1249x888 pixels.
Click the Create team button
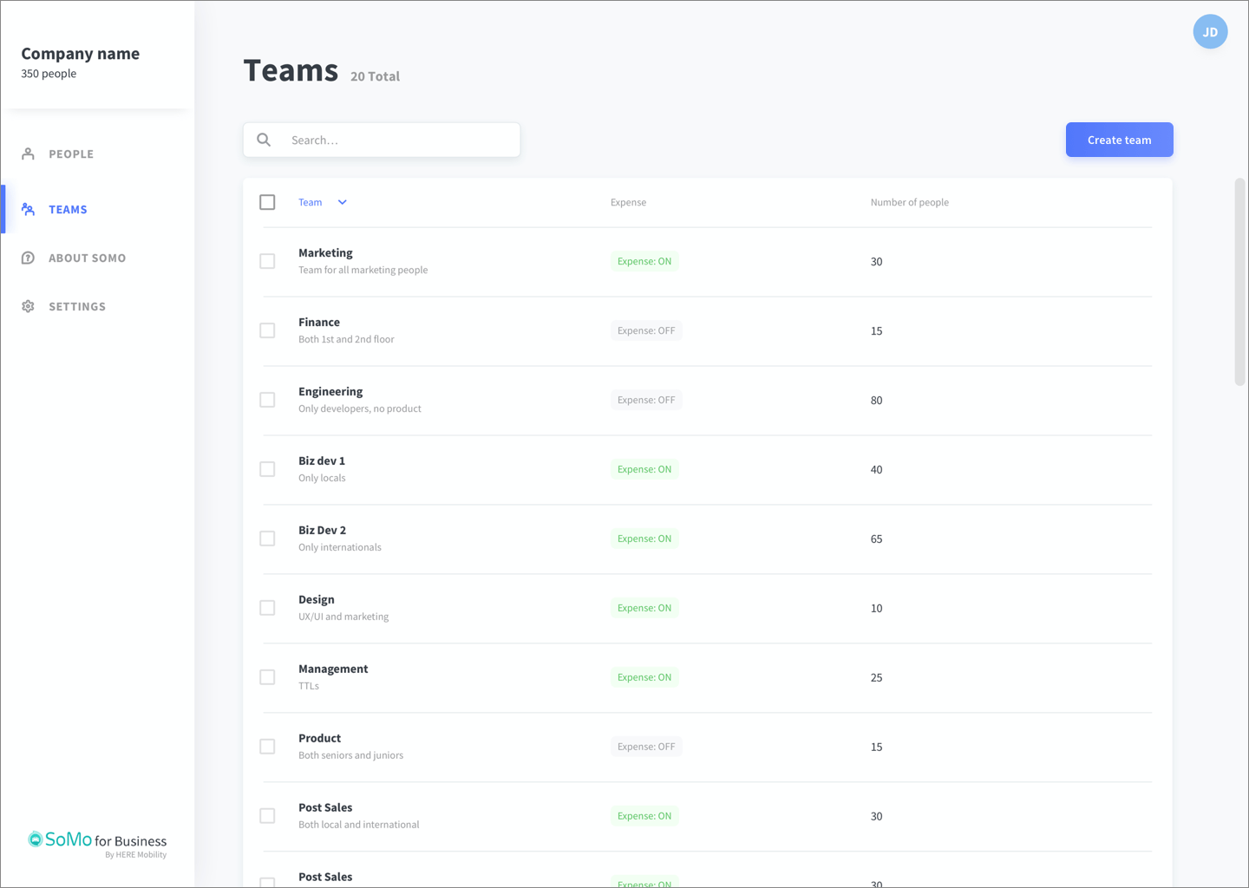pyautogui.click(x=1120, y=140)
